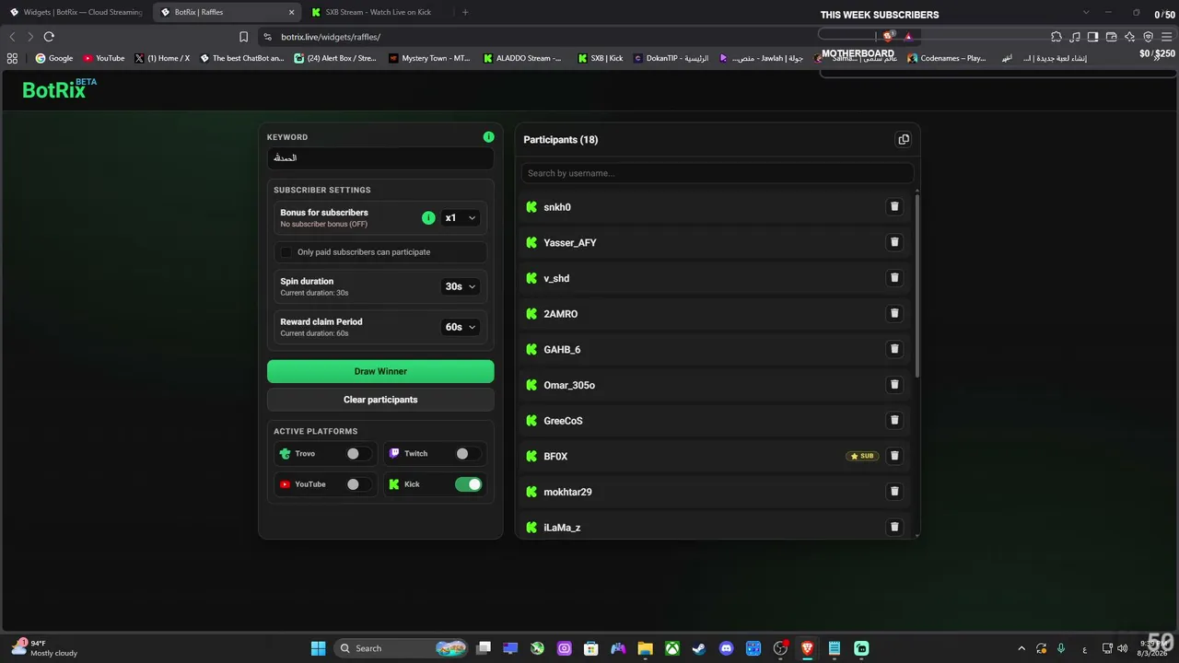
Task: Delete participant GAHB_6
Action: [894, 349]
